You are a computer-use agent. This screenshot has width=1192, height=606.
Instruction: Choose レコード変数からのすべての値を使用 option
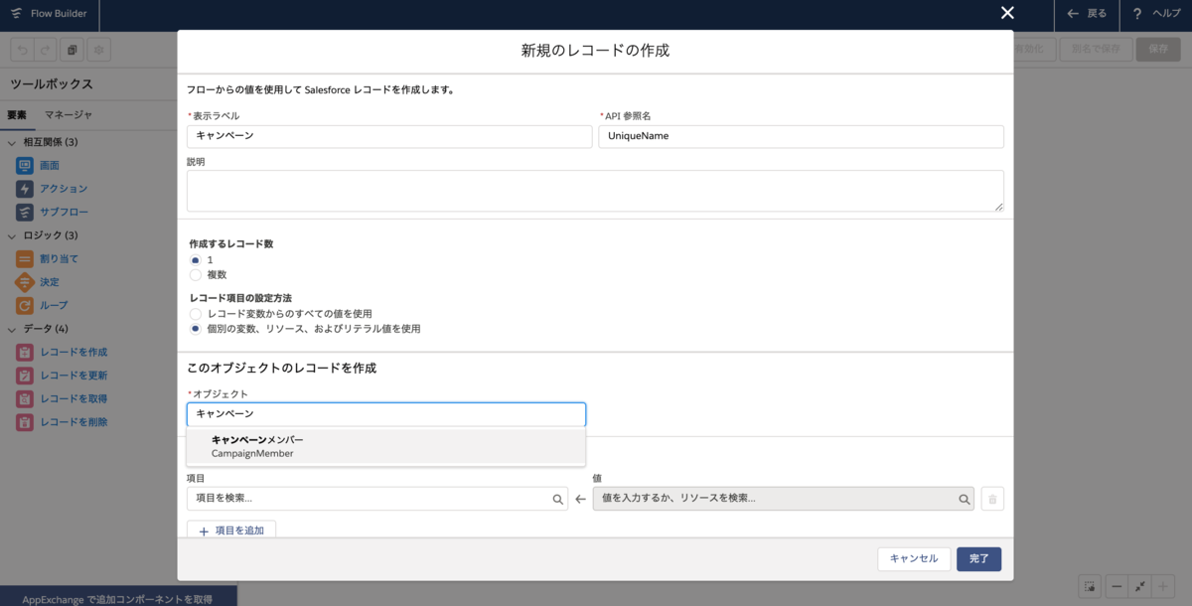tap(196, 314)
